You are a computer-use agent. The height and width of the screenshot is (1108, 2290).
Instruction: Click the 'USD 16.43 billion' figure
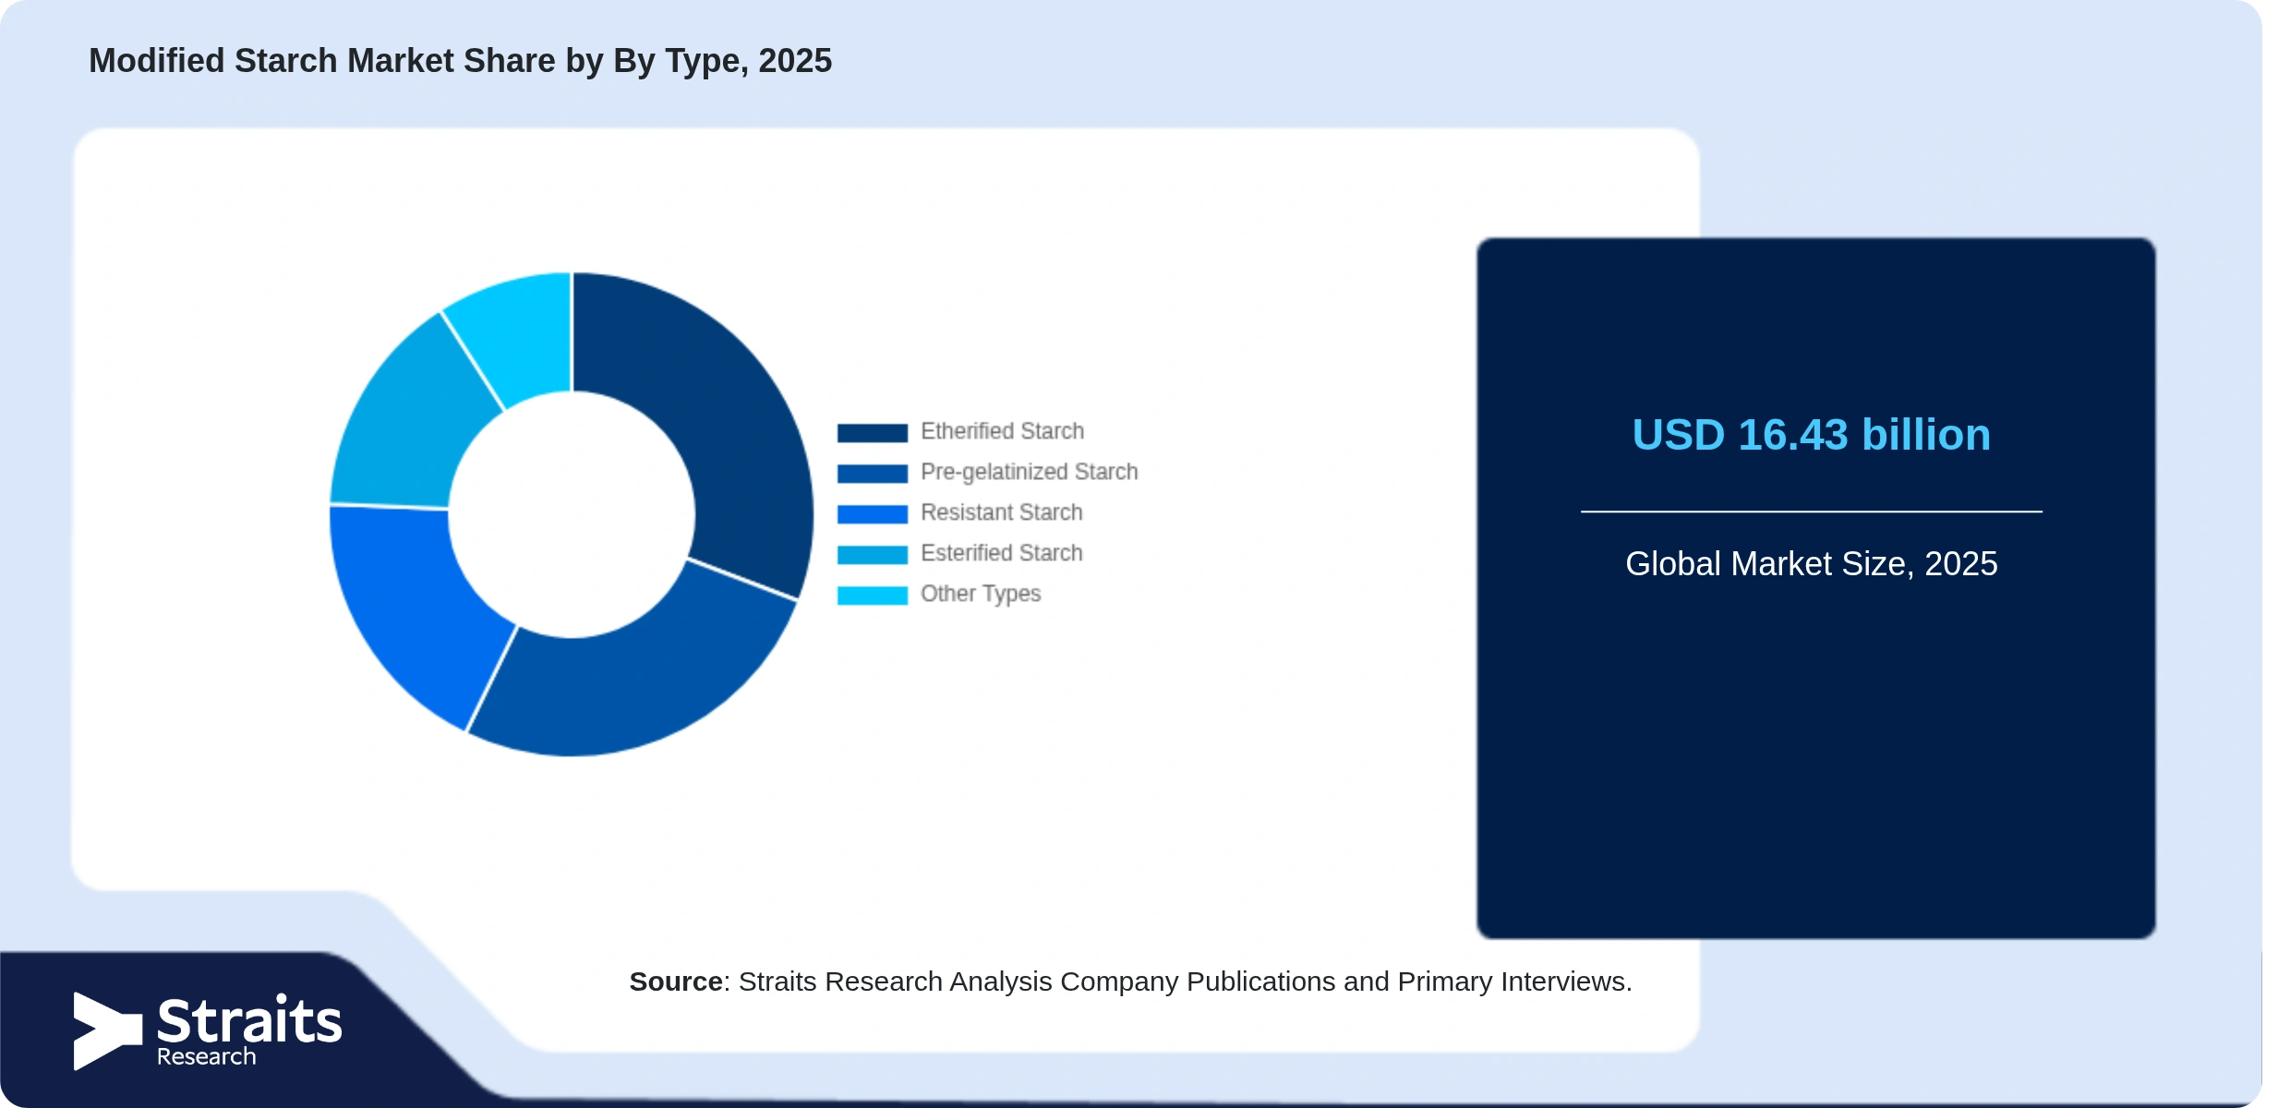1811,435
